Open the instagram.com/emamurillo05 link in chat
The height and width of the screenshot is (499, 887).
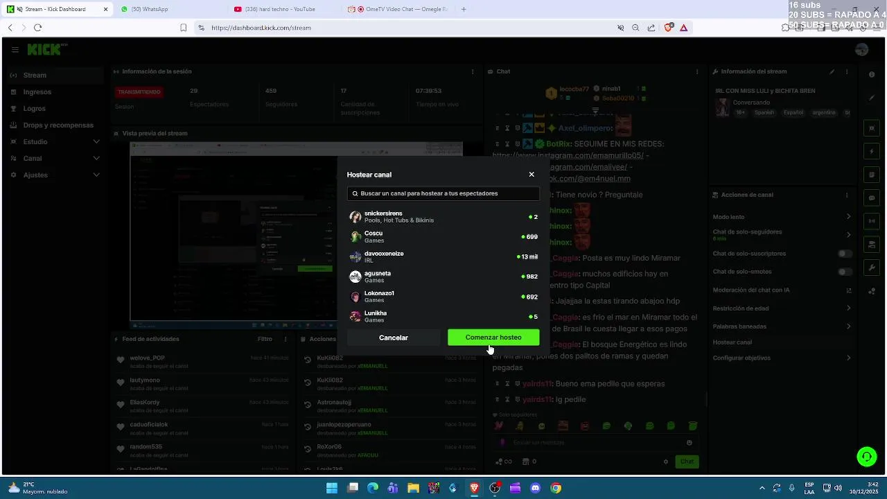coord(568,155)
